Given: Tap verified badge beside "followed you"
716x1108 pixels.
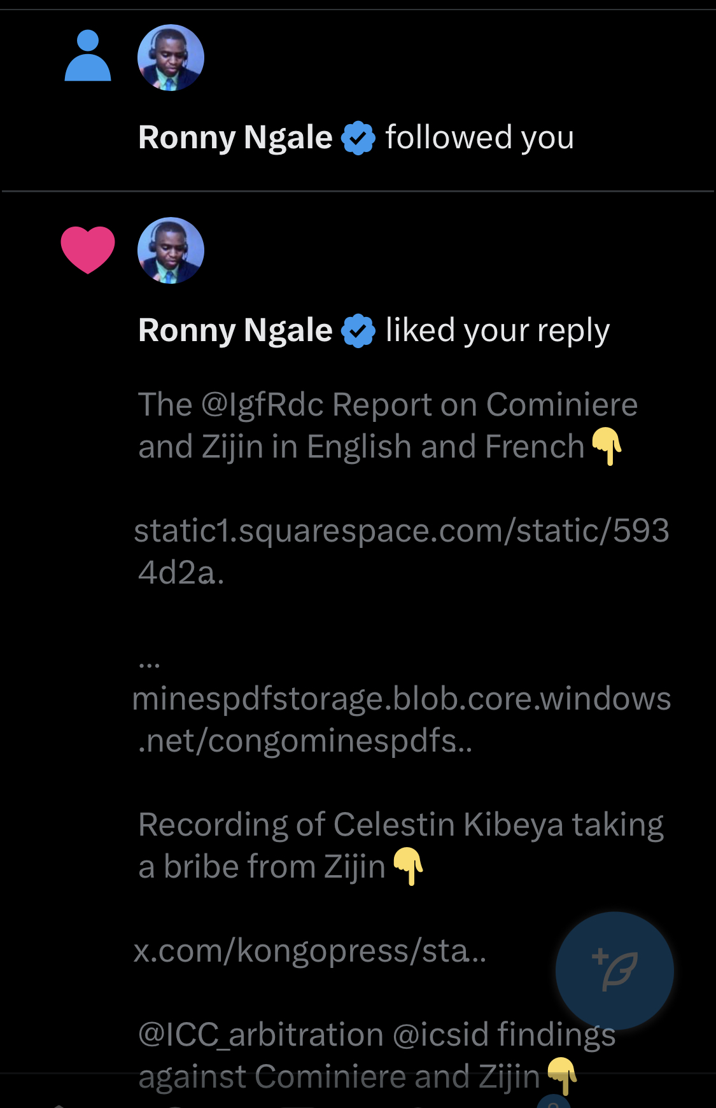Looking at the screenshot, I should pyautogui.click(x=358, y=138).
